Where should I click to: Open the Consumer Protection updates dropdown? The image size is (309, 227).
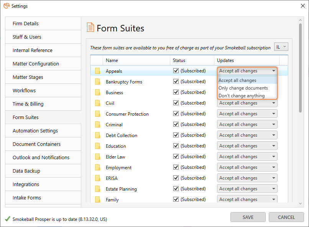click(x=247, y=114)
